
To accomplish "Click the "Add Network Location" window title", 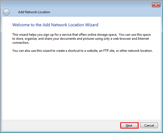I will [x=34, y=12].
